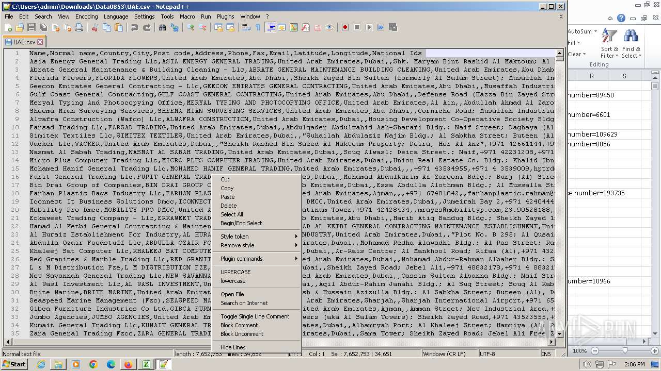Toggle the Monitoring eye icon

click(x=329, y=27)
